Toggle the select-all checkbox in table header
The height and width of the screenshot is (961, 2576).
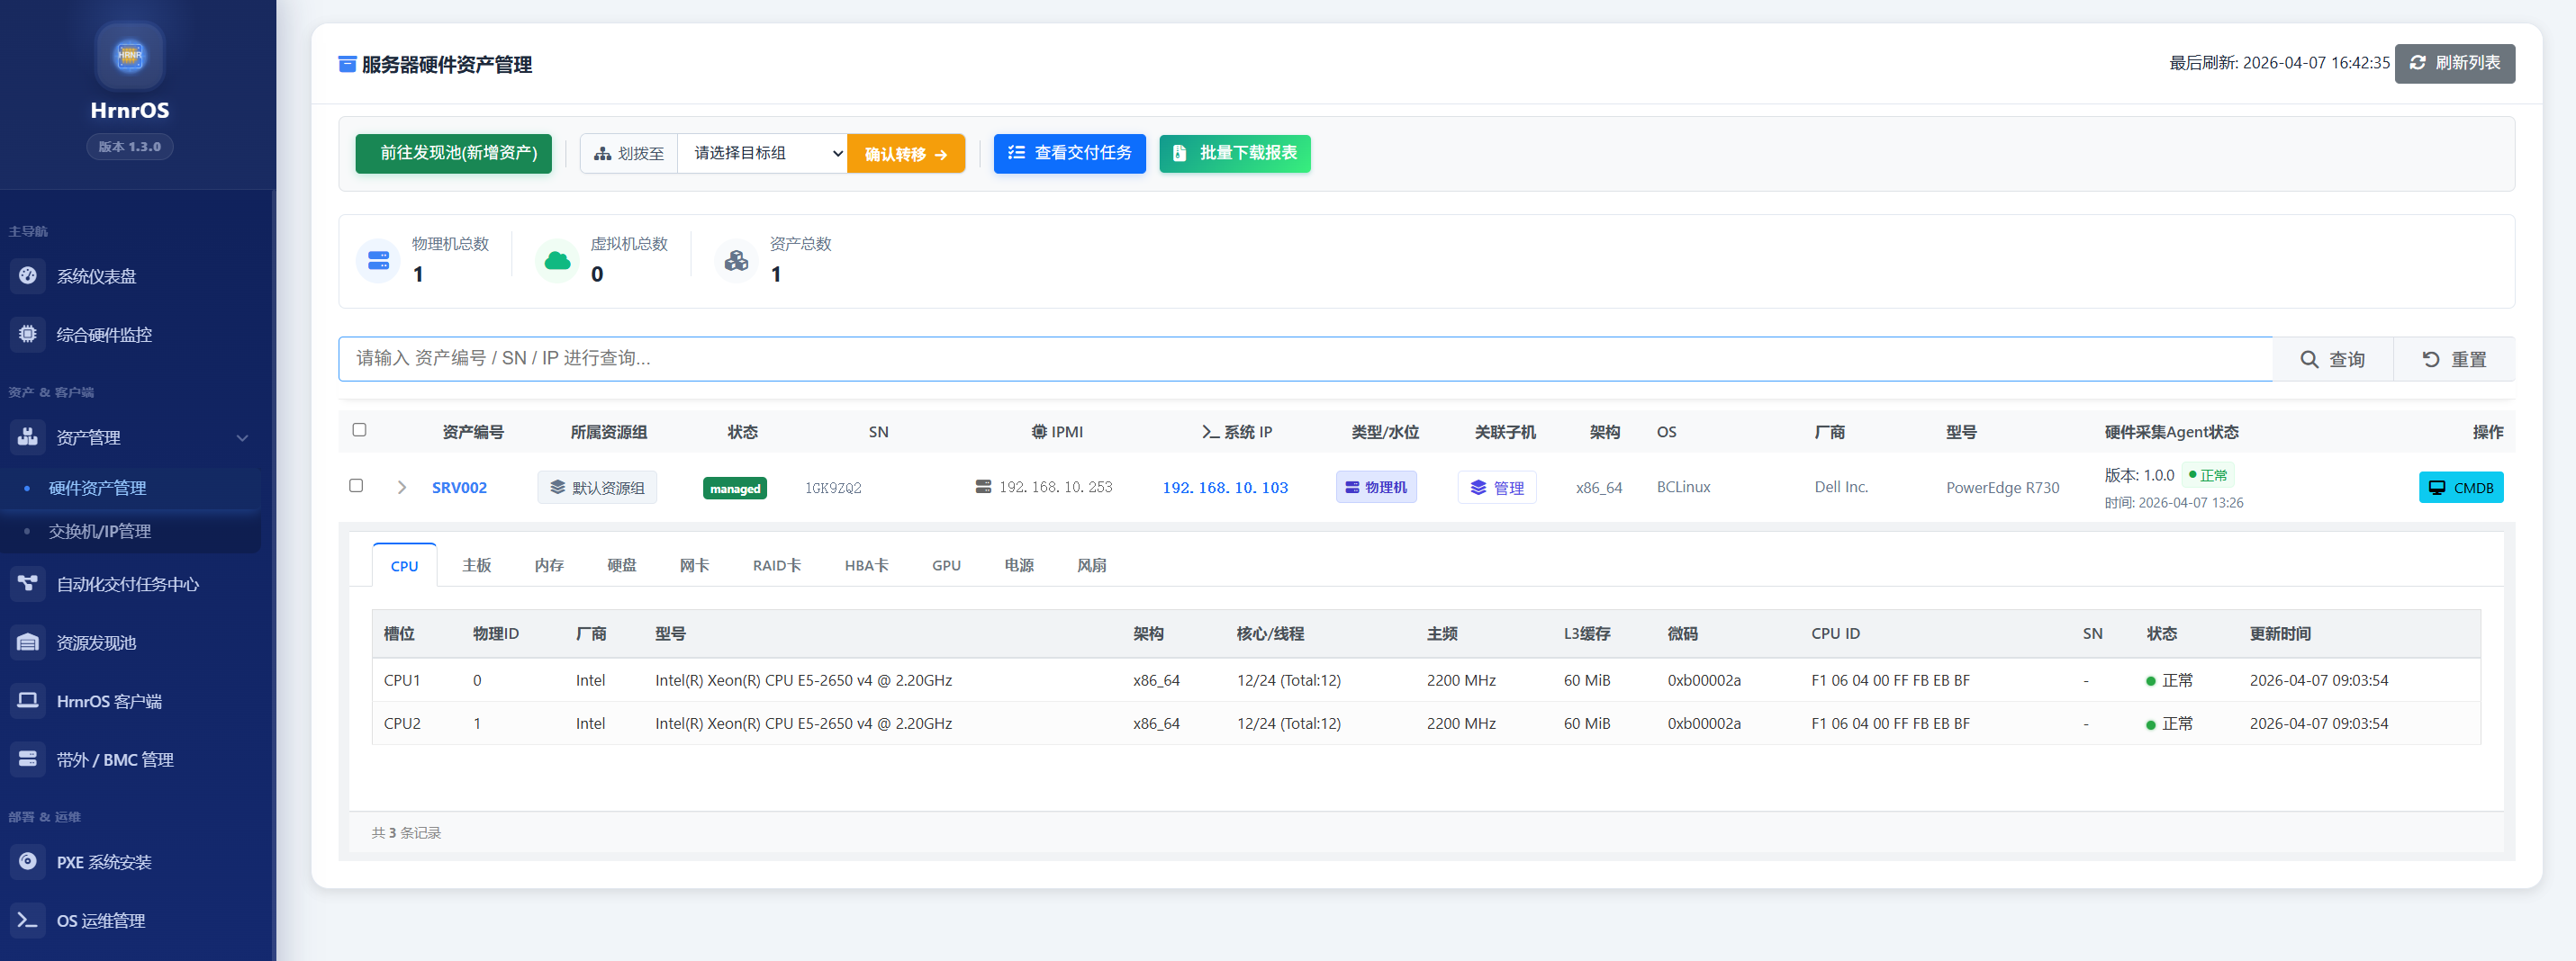tap(359, 430)
